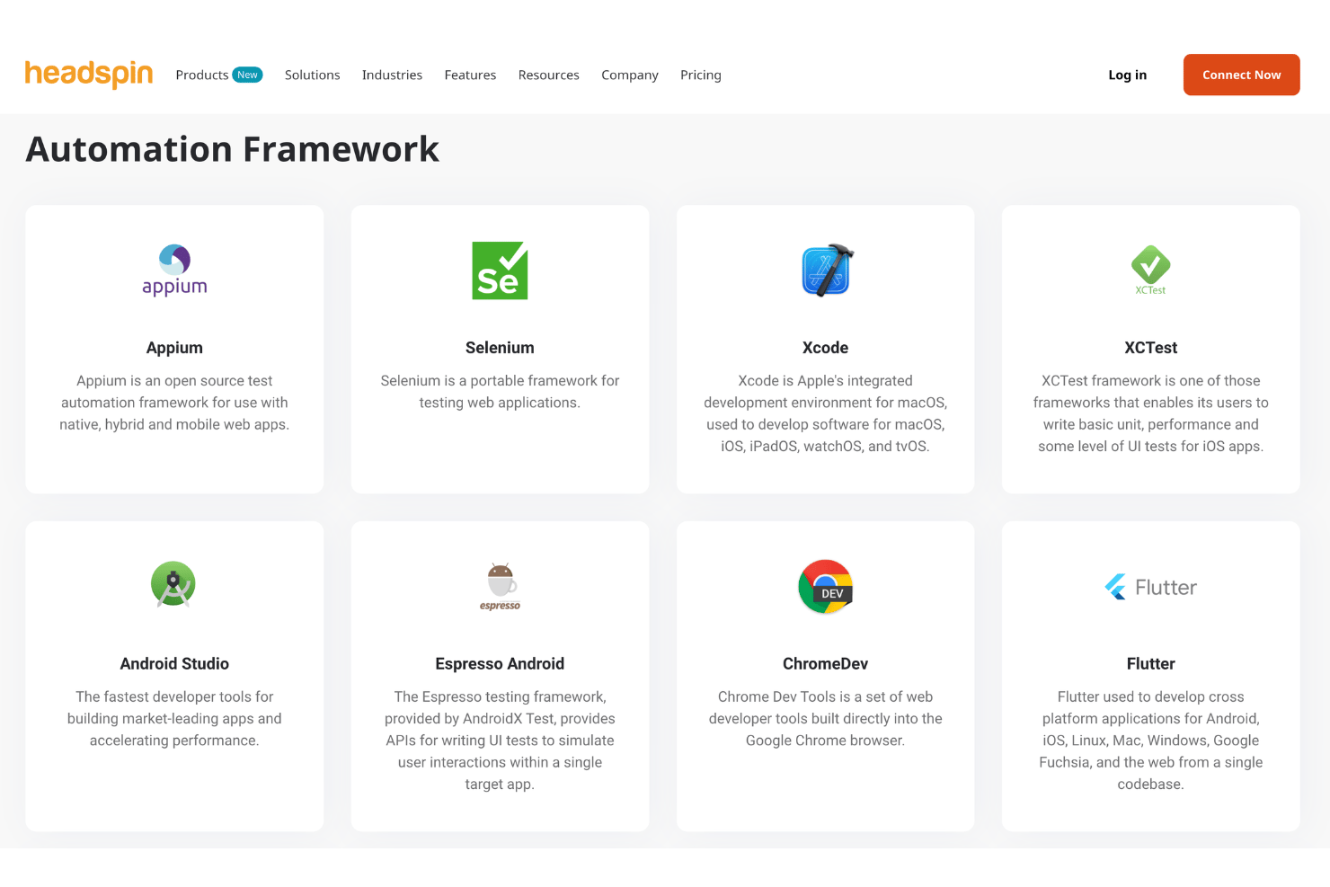
Task: Click the Appium logo icon
Action: pos(174,271)
